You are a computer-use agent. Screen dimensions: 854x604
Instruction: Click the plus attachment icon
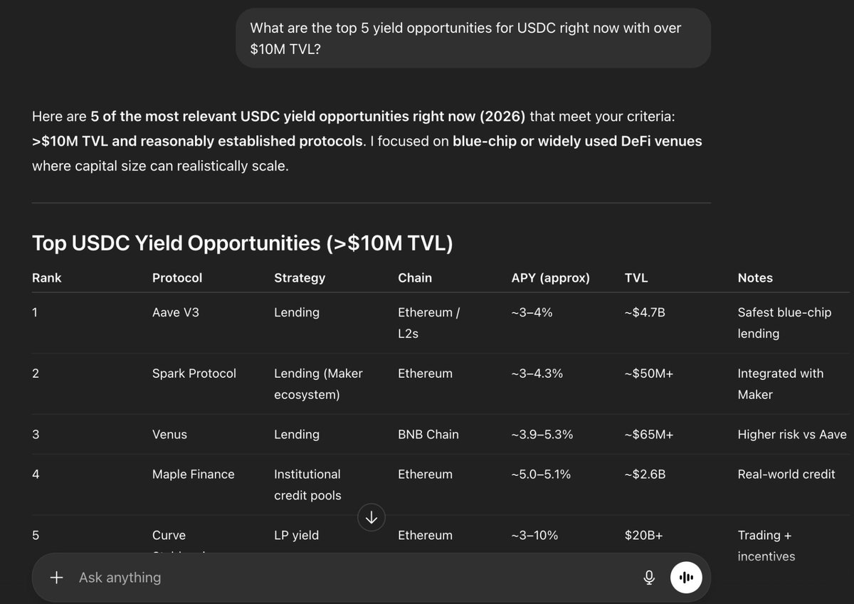(x=58, y=578)
